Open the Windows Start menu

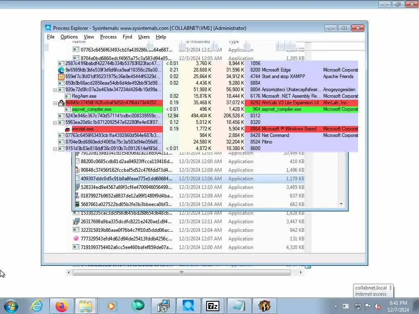click(11, 306)
